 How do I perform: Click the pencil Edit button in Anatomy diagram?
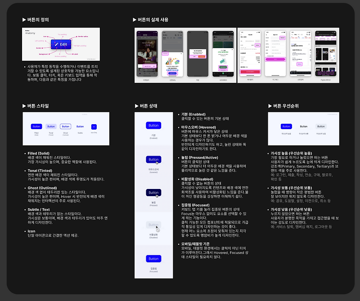[x=61, y=44]
